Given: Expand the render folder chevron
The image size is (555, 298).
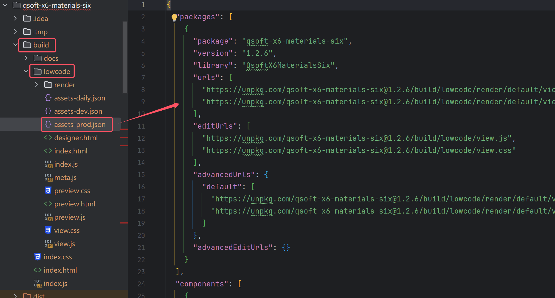Looking at the screenshot, I should [37, 85].
